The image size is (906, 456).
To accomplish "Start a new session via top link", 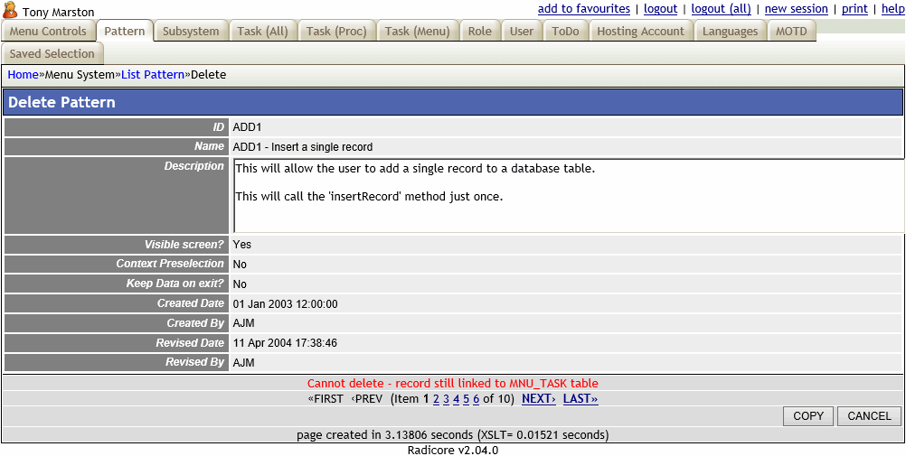I will pos(796,9).
